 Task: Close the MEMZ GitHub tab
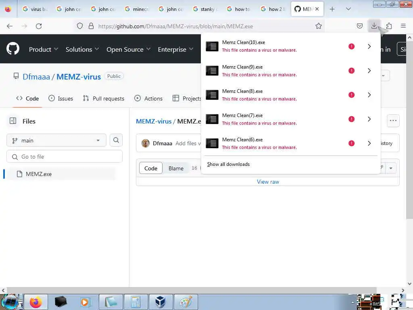pyautogui.click(x=317, y=9)
